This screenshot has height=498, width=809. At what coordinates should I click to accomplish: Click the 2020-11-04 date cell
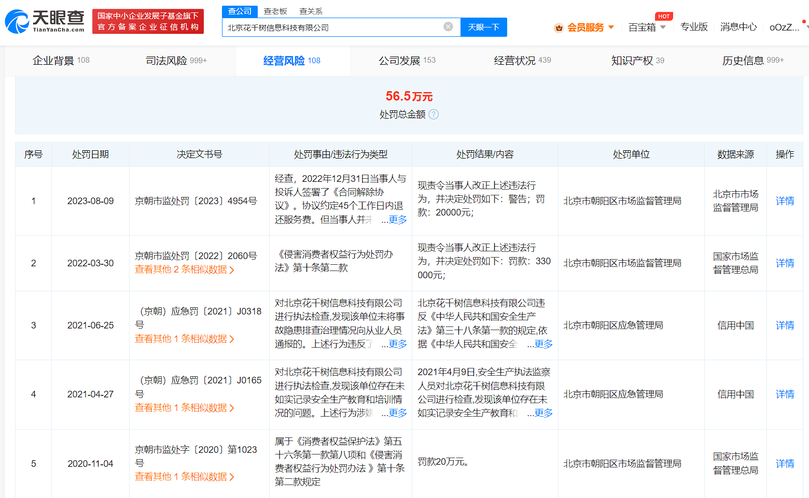(x=91, y=464)
